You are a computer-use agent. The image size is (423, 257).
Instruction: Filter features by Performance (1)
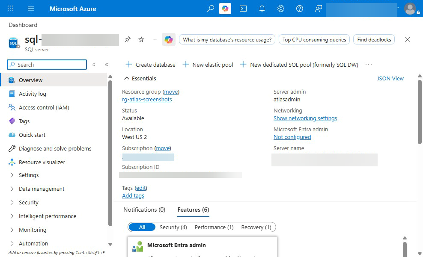coord(214,227)
